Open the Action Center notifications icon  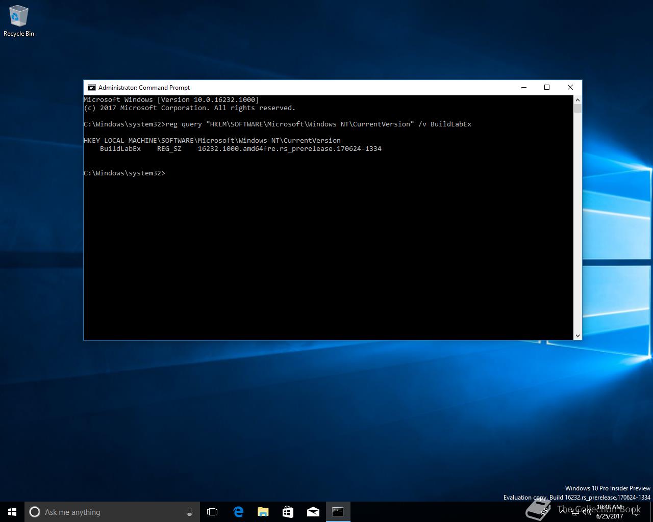click(x=637, y=512)
